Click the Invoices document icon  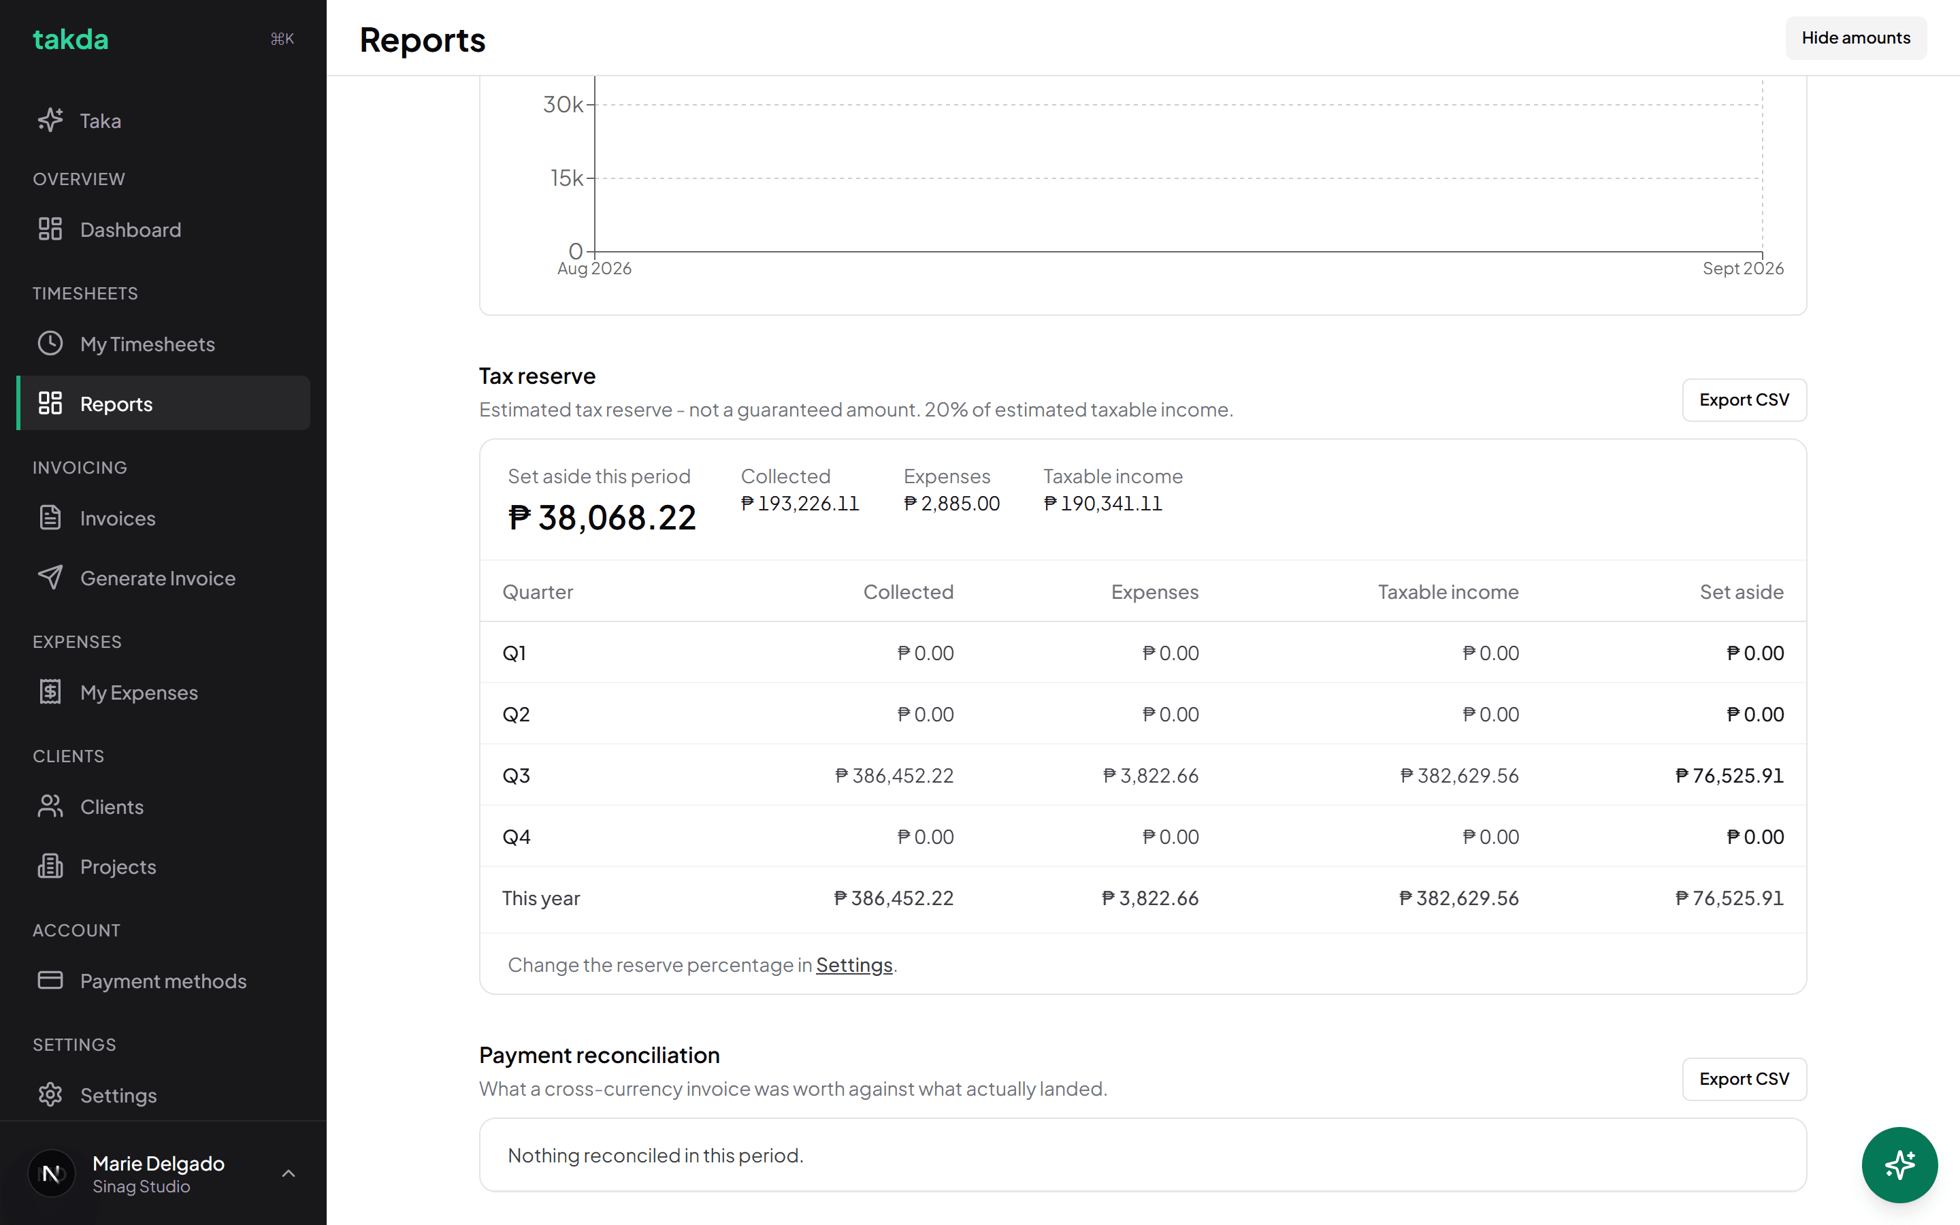50,518
